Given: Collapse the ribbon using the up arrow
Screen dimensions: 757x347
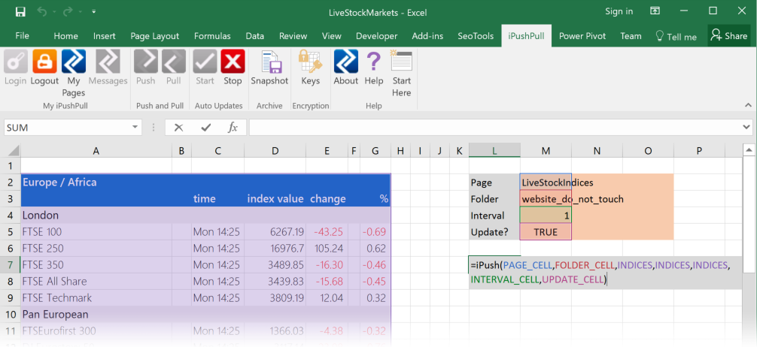Looking at the screenshot, I should [747, 106].
